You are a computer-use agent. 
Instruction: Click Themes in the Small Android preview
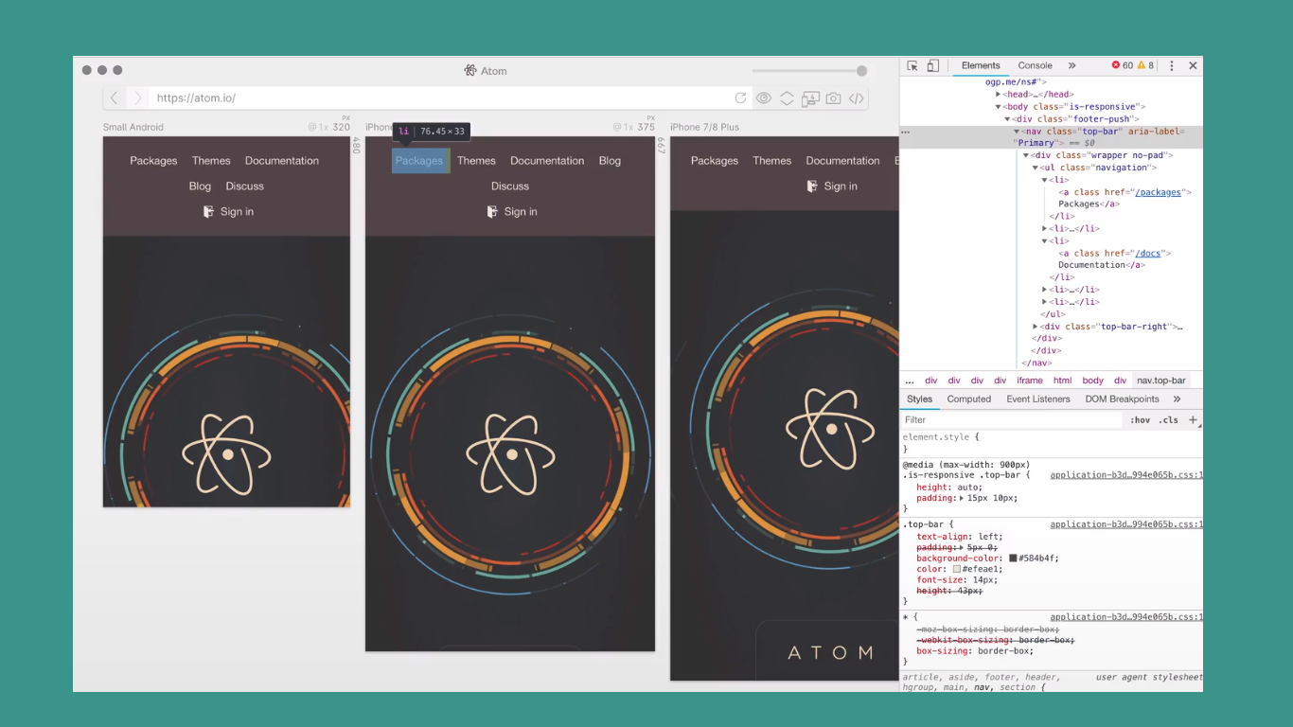coord(211,161)
